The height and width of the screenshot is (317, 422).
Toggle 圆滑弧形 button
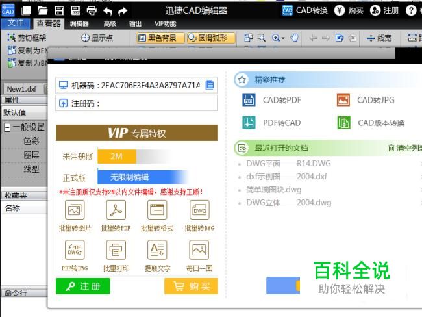point(211,38)
